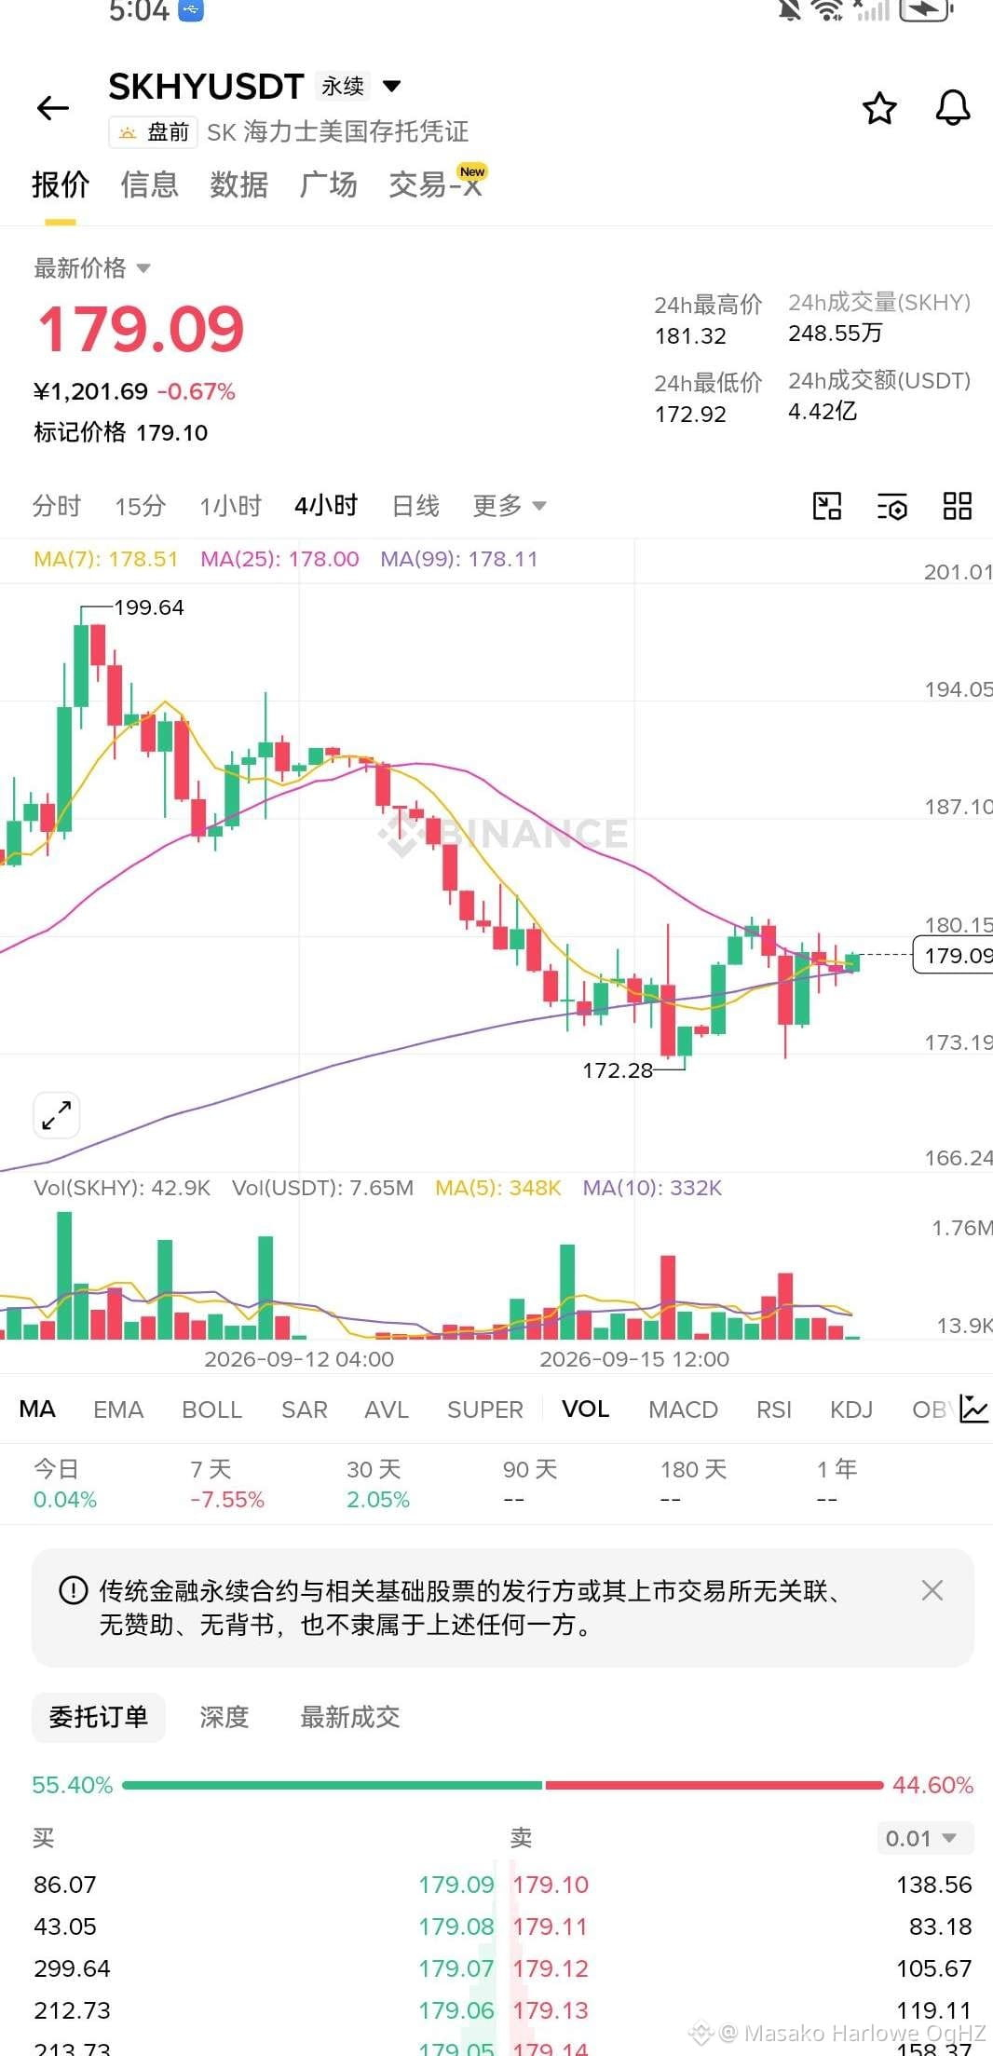Toggle the MA main indicator

click(x=37, y=1409)
